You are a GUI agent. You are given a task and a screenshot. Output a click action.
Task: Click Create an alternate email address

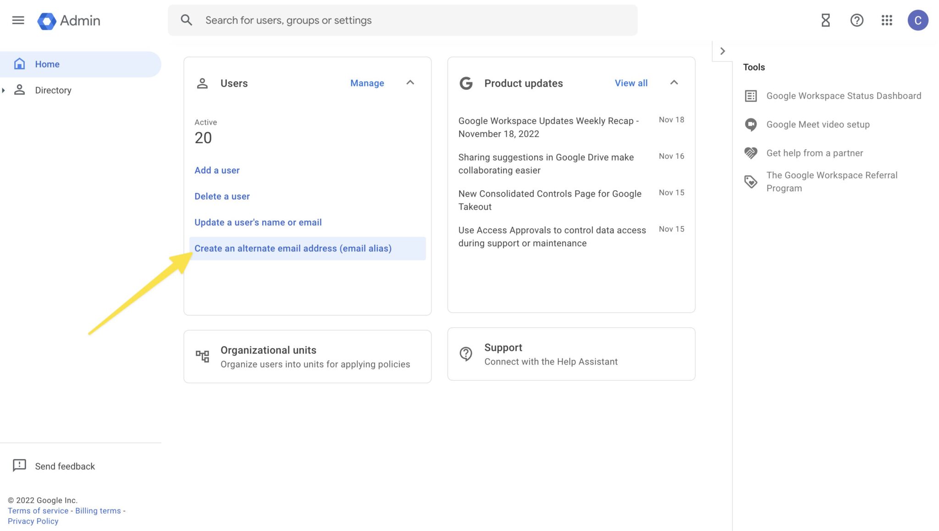(293, 248)
